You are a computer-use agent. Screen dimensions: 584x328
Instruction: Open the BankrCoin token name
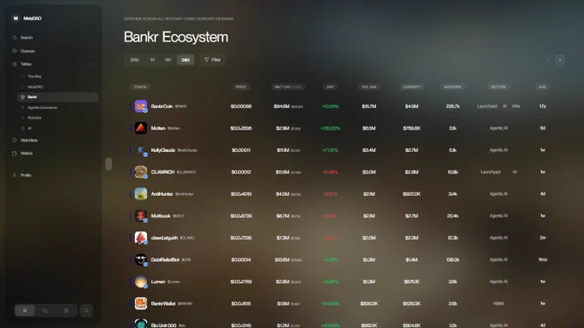[161, 106]
